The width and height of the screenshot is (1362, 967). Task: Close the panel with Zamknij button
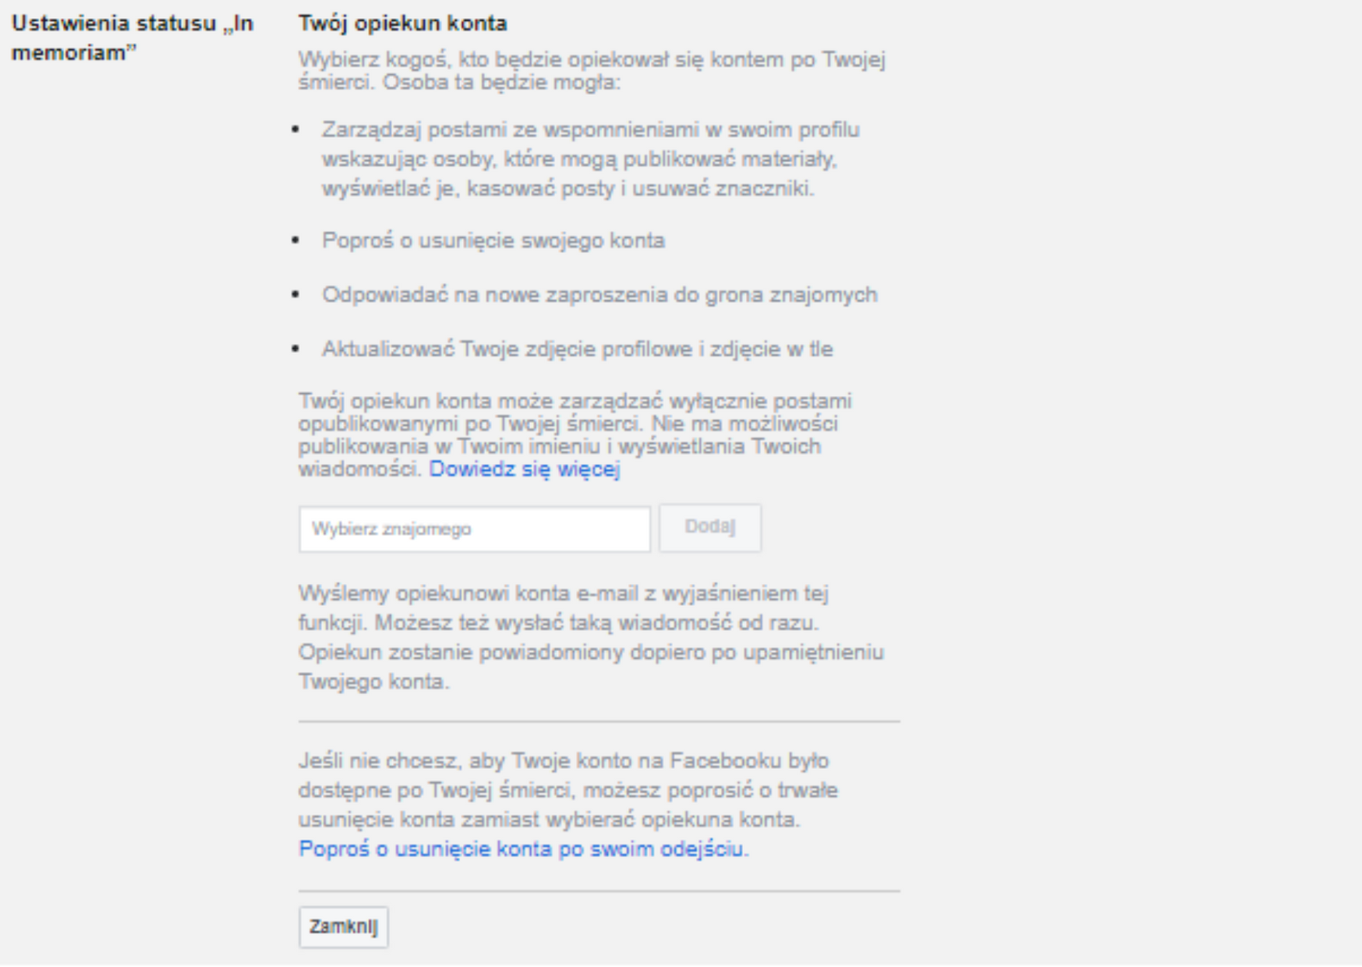tap(343, 927)
